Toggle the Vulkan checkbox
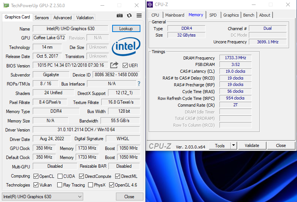This screenshot has width=297, height=202. click(x=36, y=185)
